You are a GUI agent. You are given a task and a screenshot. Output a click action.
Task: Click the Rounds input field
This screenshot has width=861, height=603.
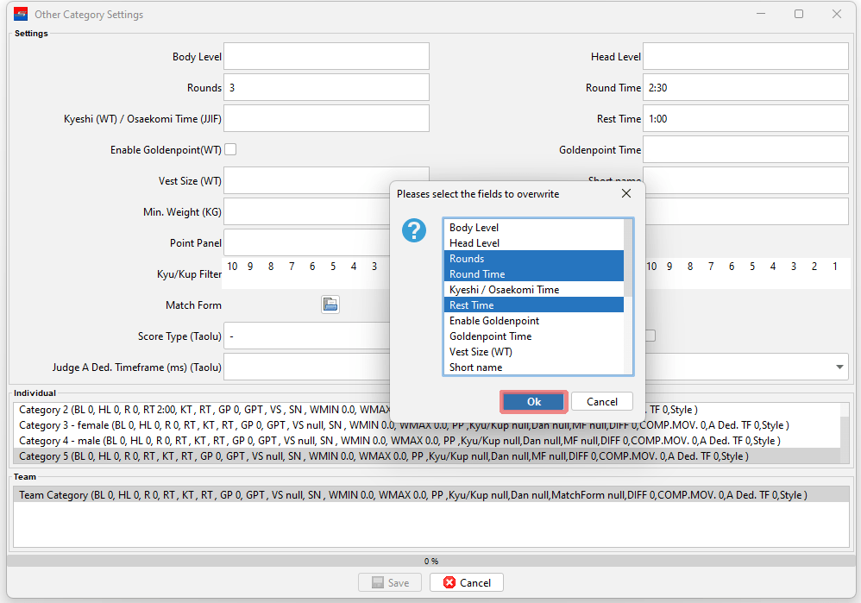coord(326,87)
